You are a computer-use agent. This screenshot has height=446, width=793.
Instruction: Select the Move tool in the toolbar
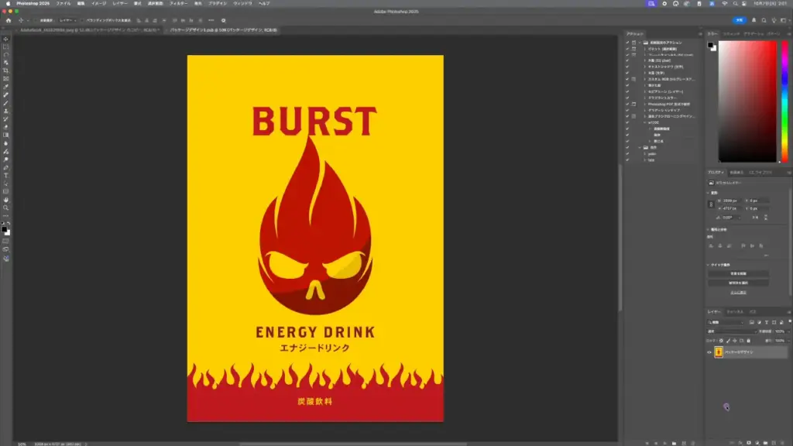pyautogui.click(x=6, y=39)
